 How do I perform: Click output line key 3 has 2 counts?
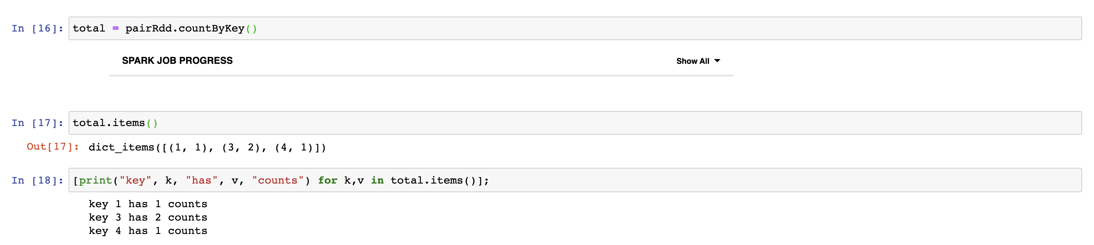(x=148, y=217)
